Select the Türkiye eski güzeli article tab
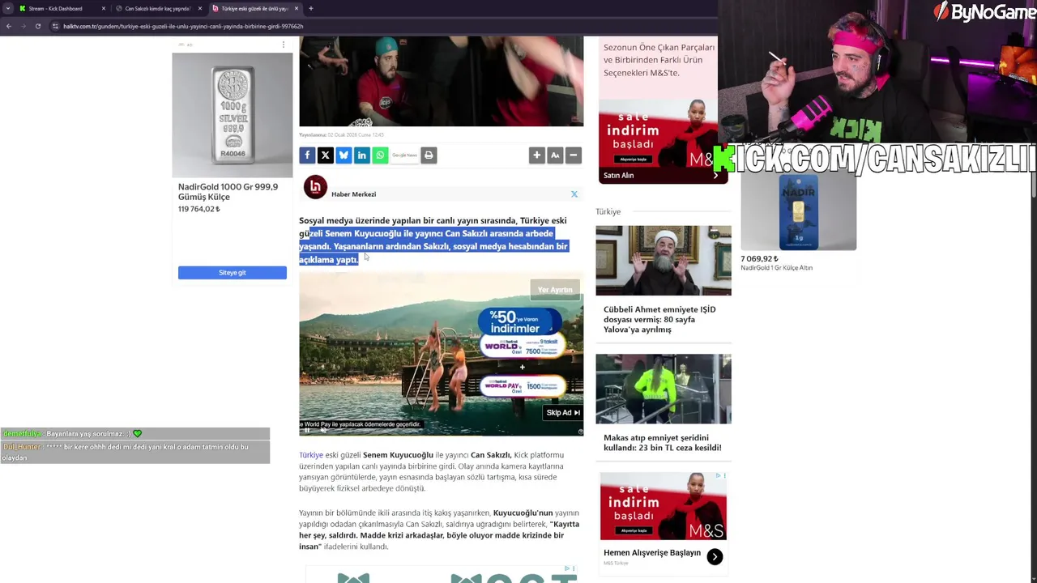 [254, 8]
